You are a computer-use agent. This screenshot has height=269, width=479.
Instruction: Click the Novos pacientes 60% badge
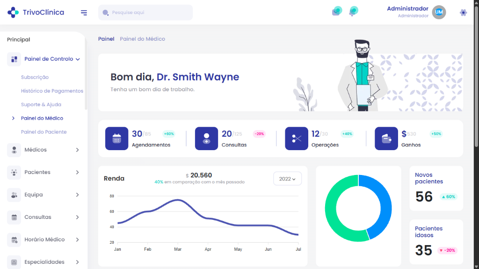[x=449, y=197]
